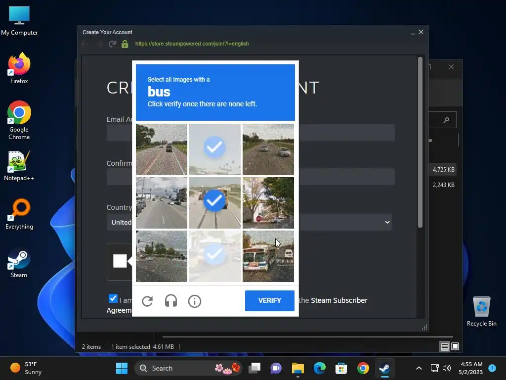
Task: Click the green padlock security icon
Action: [x=125, y=44]
